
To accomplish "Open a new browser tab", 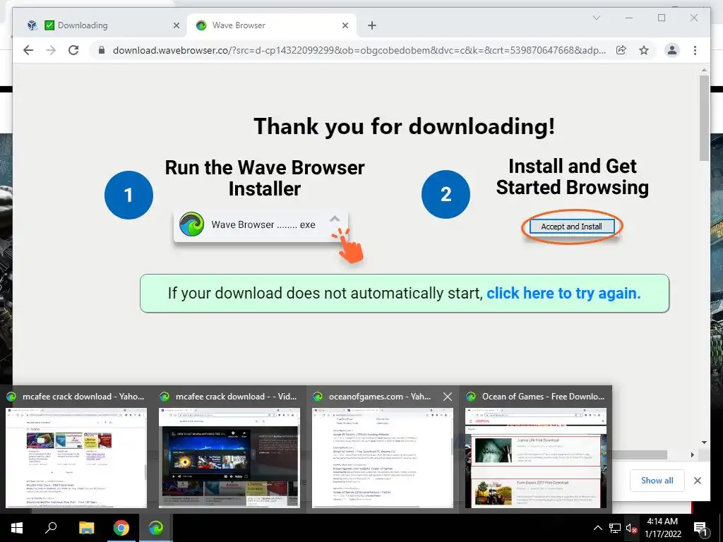I will (x=372, y=26).
